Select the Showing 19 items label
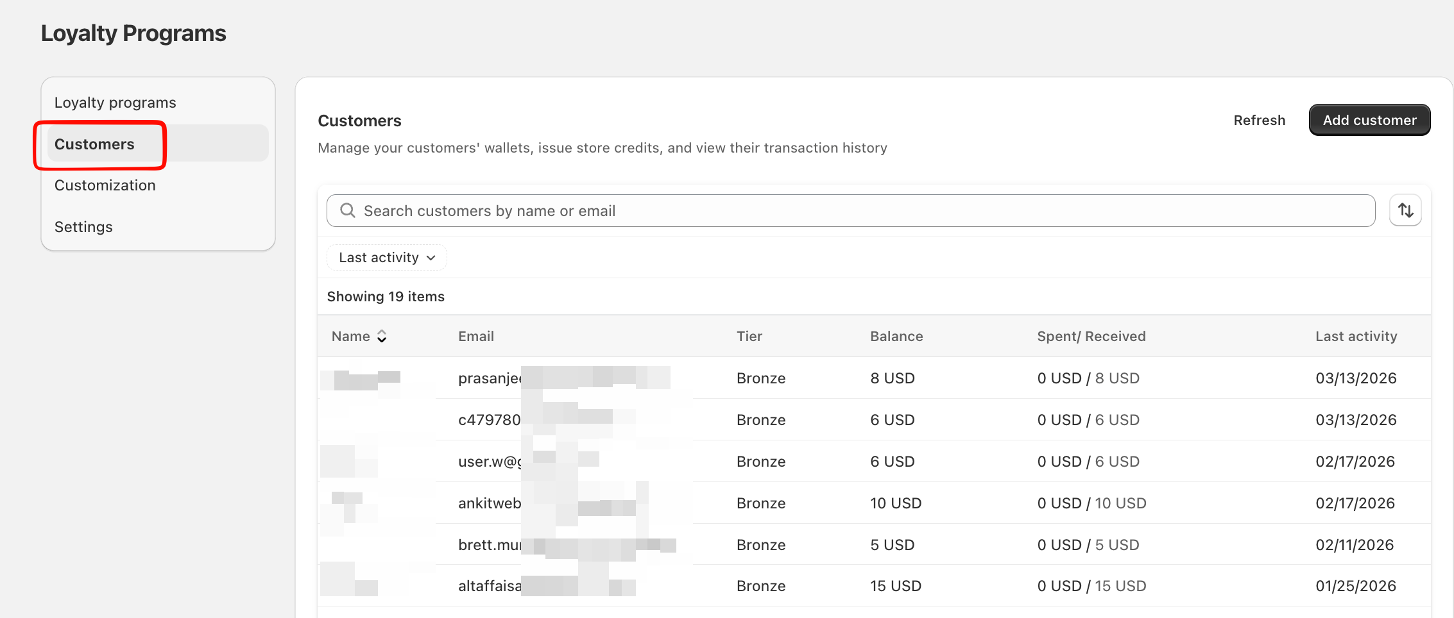The image size is (1454, 618). 386,297
